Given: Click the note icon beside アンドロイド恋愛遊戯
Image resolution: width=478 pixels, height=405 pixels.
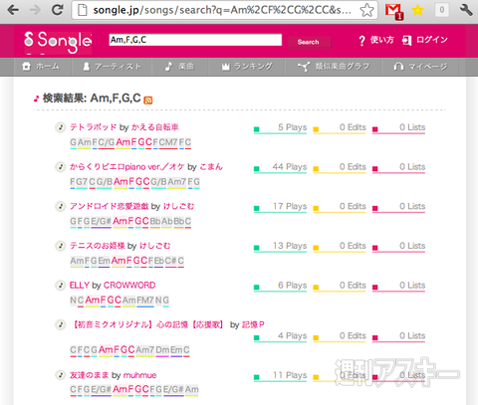Looking at the screenshot, I should coord(60,206).
